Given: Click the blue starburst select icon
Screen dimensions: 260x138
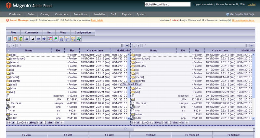Looking at the screenshot, I should tap(27, 39).
